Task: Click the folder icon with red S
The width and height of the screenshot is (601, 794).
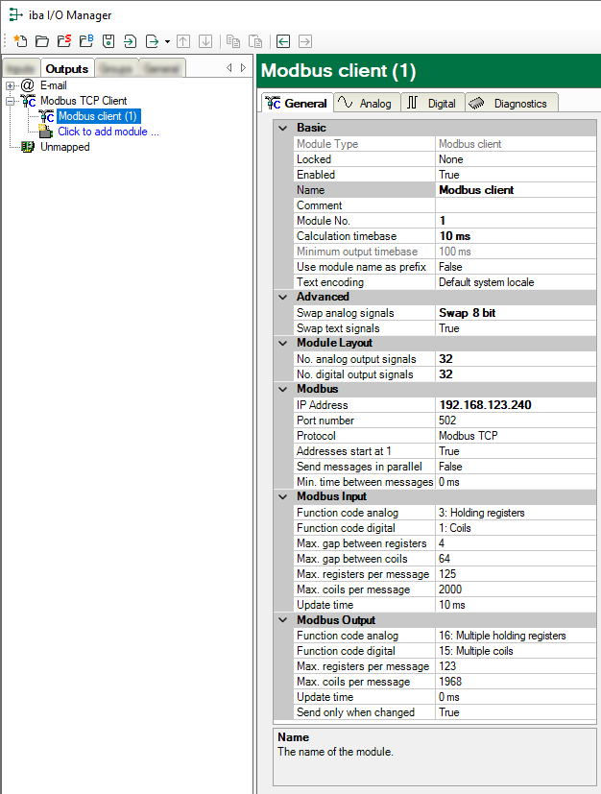Action: point(64,41)
